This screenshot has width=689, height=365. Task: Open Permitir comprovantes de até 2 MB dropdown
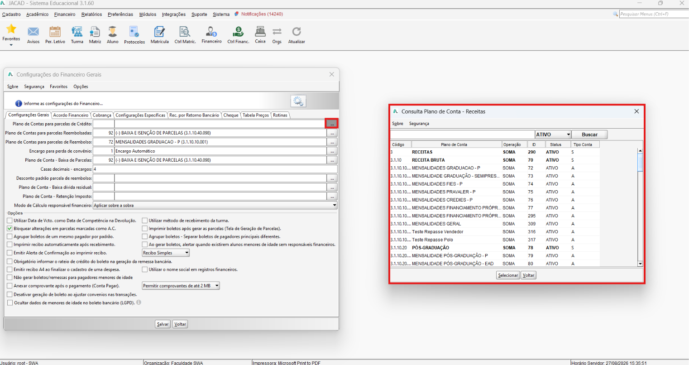coord(181,286)
